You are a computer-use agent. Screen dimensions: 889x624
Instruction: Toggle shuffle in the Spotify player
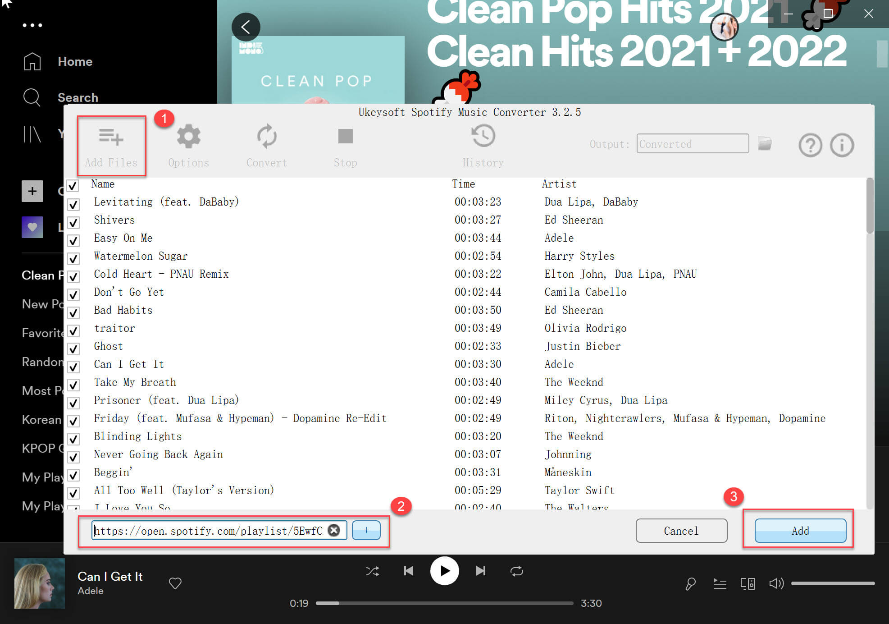tap(372, 571)
